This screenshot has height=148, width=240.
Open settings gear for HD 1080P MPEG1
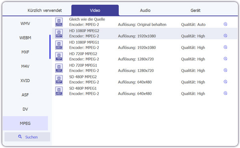point(225,47)
